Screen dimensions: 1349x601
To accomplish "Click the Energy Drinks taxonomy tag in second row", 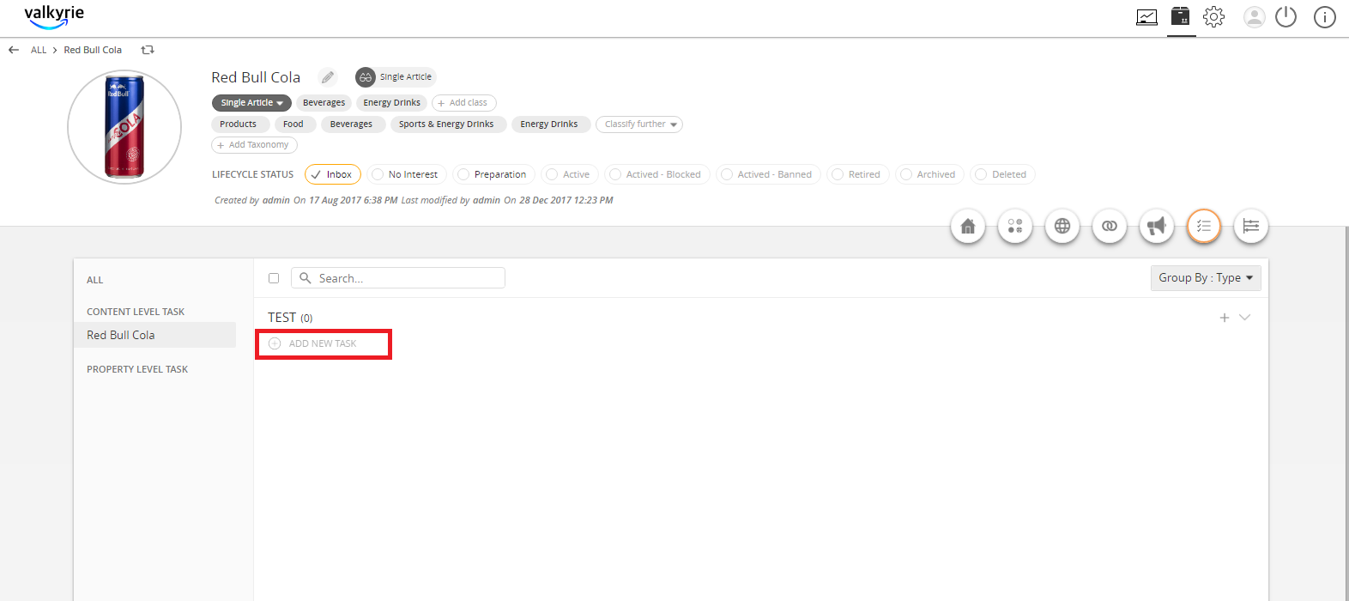I will [x=549, y=124].
